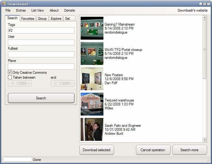Open the Extras menu
The height and width of the screenshot is (164, 212).
click(x=21, y=10)
